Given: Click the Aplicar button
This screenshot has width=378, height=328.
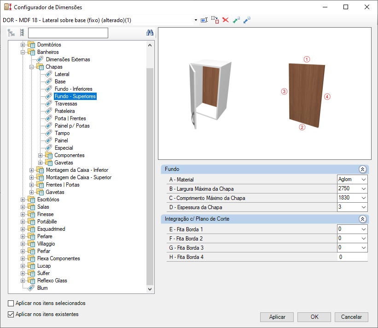Looking at the screenshot, I should 277,317.
